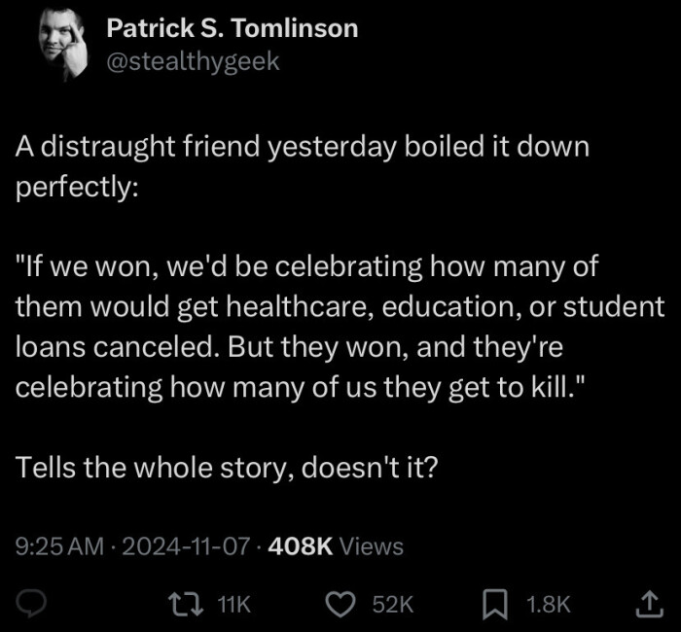Click the 11K repost count
The width and height of the screenshot is (681, 632).
point(233,605)
